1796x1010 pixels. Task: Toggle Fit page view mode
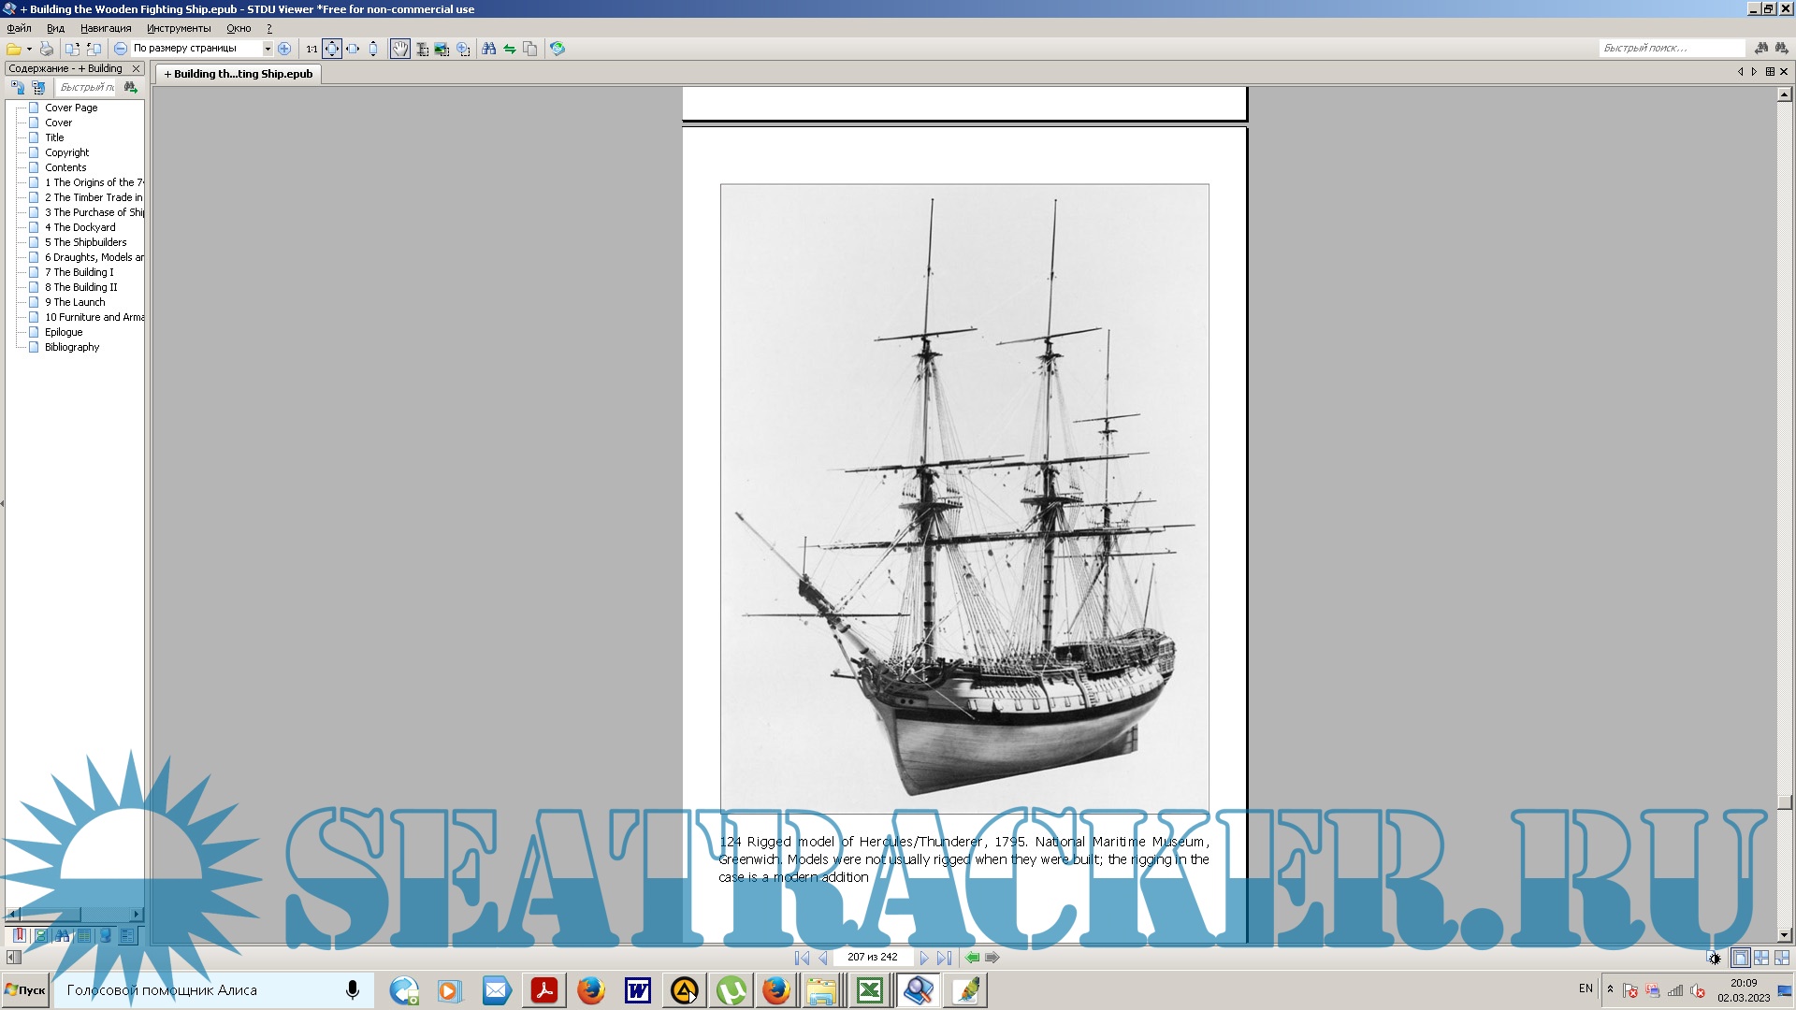pos(332,49)
